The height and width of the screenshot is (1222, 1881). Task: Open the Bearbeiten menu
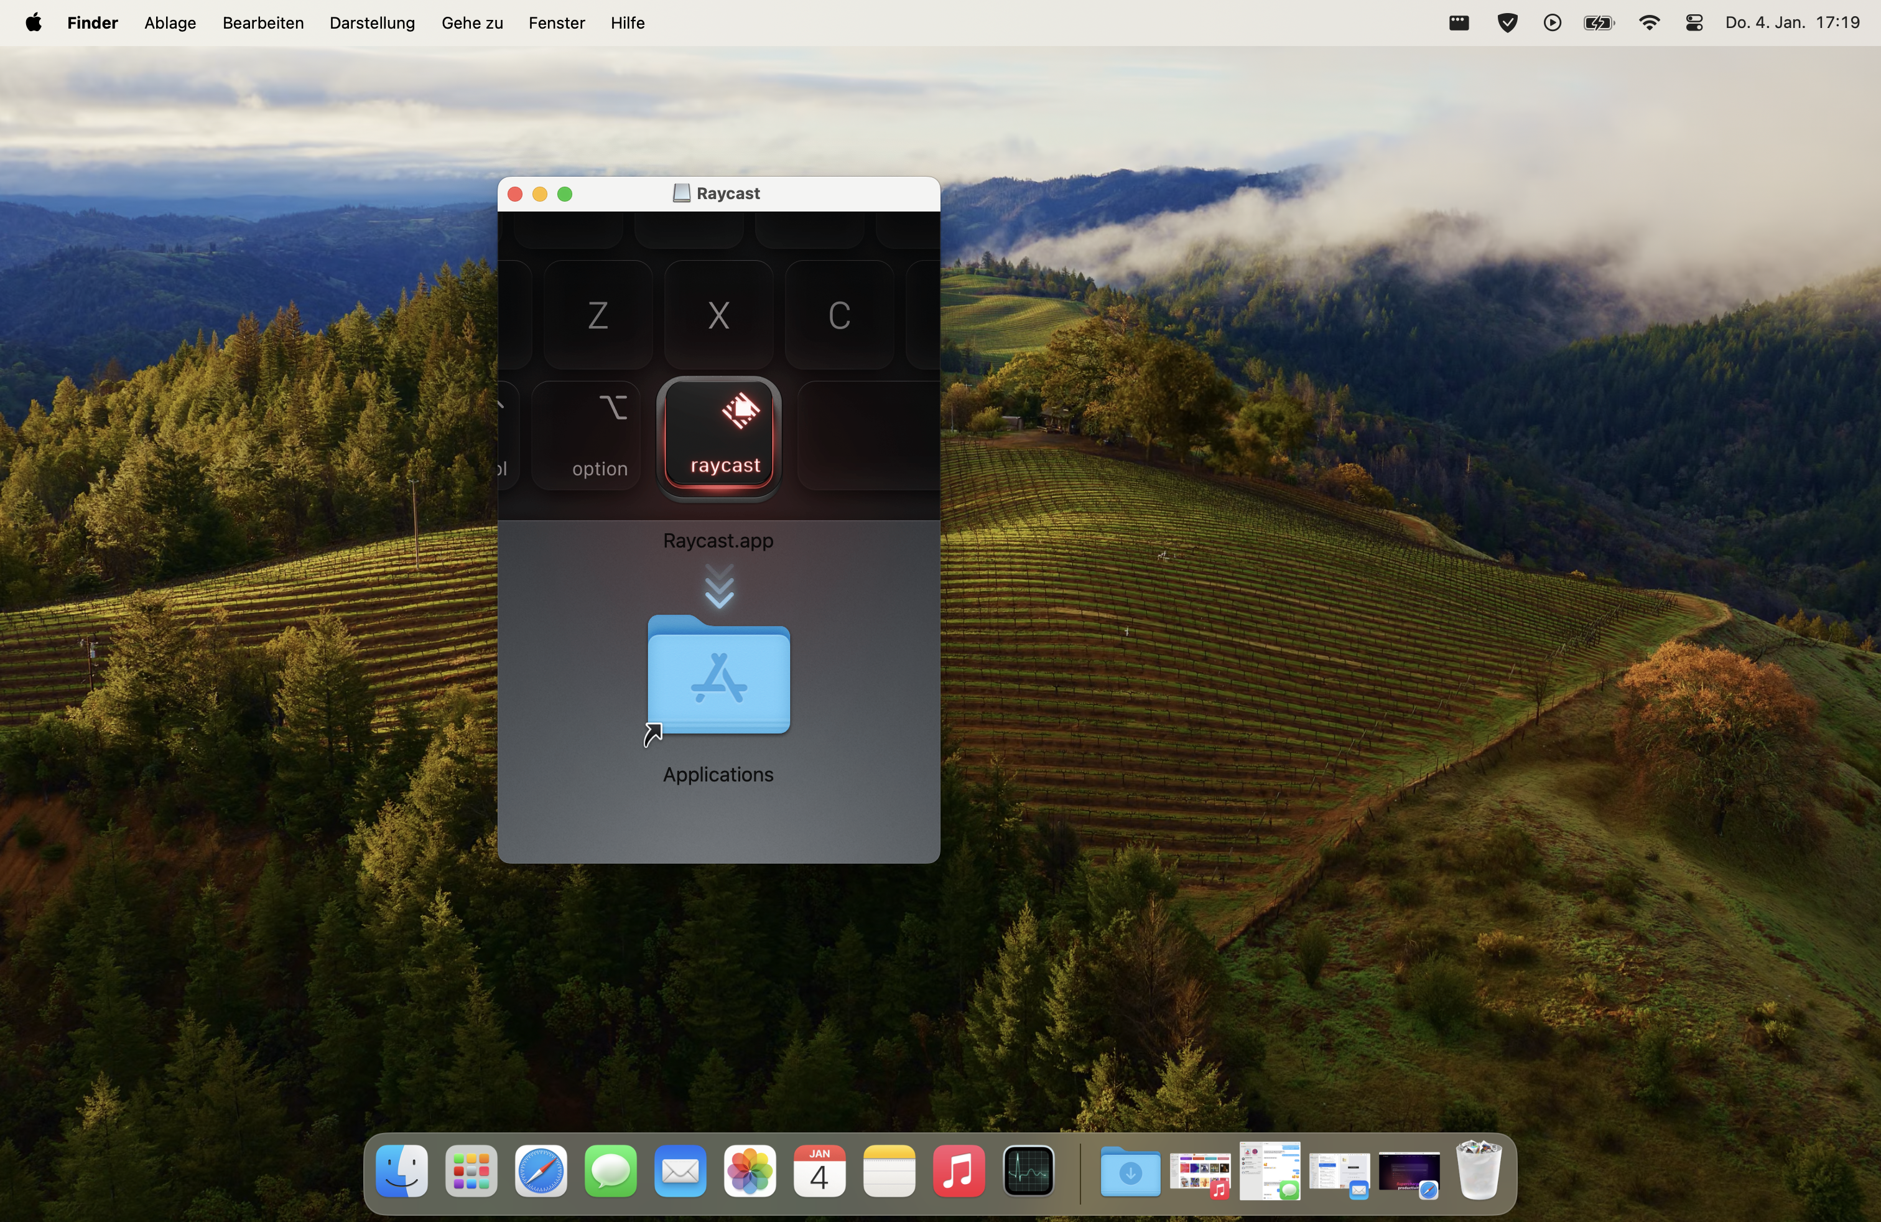click(x=263, y=22)
